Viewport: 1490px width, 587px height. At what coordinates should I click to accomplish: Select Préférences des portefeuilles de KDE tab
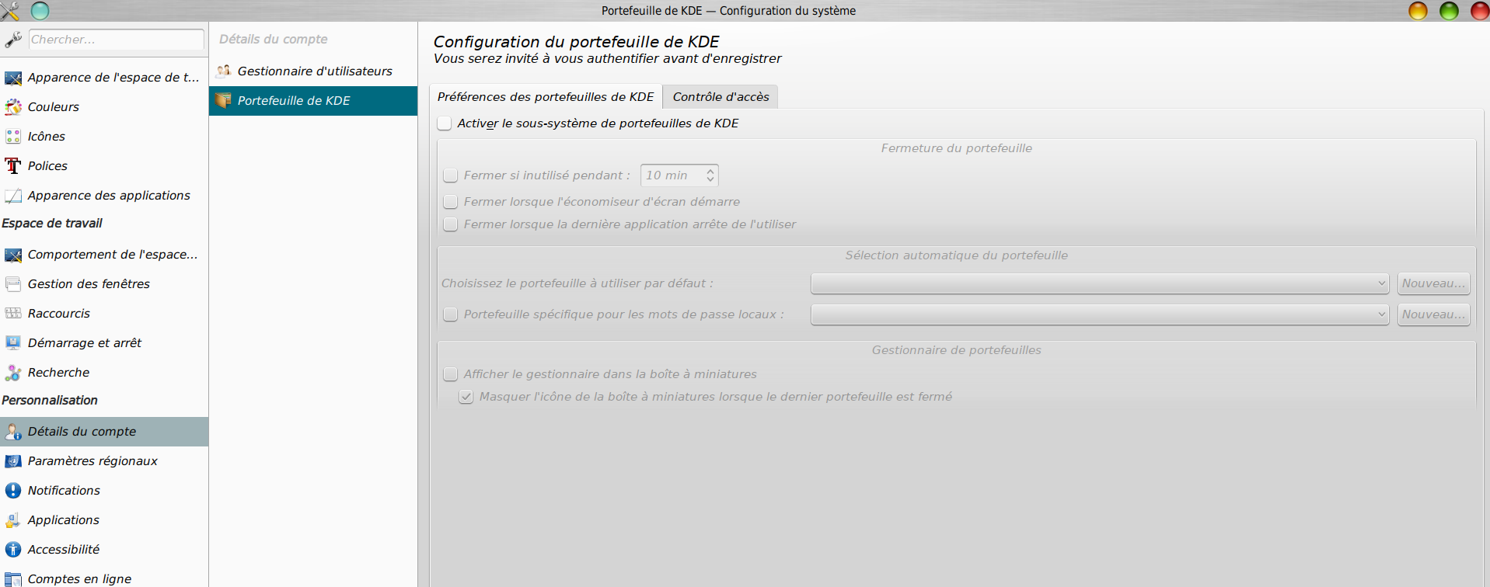(546, 97)
